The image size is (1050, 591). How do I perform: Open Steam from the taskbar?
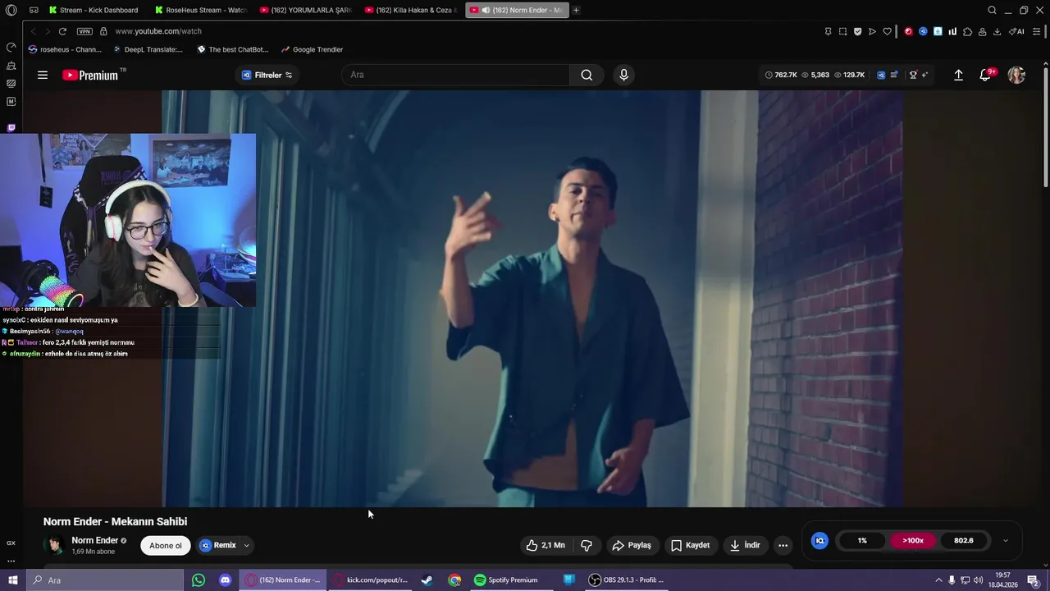tap(427, 580)
